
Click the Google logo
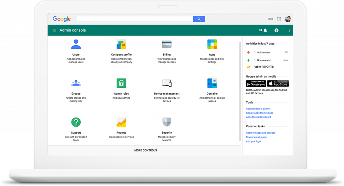pyautogui.click(x=62, y=19)
